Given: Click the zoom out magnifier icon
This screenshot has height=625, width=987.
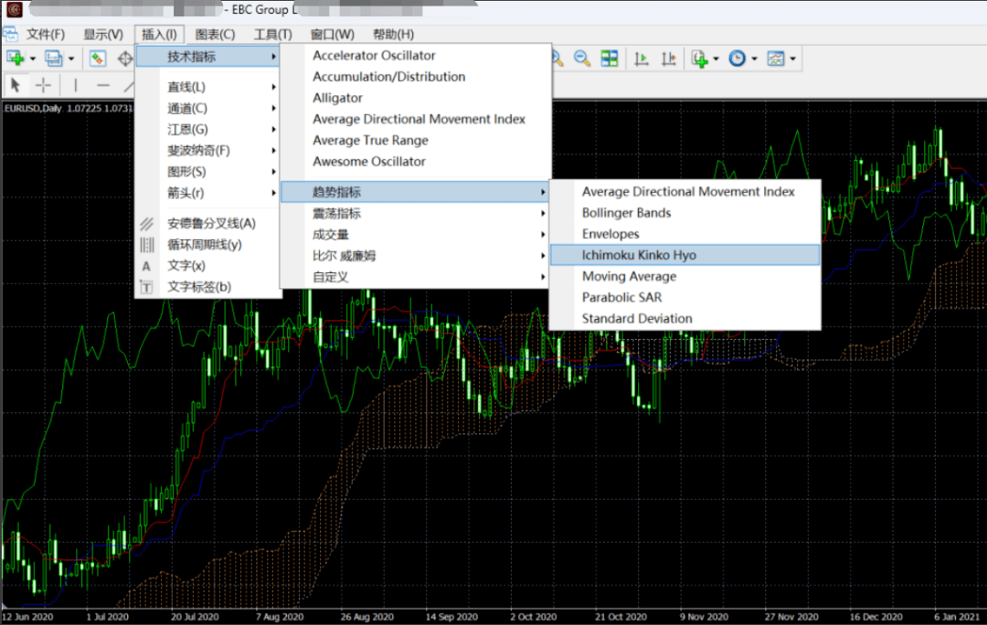Looking at the screenshot, I should (x=582, y=58).
